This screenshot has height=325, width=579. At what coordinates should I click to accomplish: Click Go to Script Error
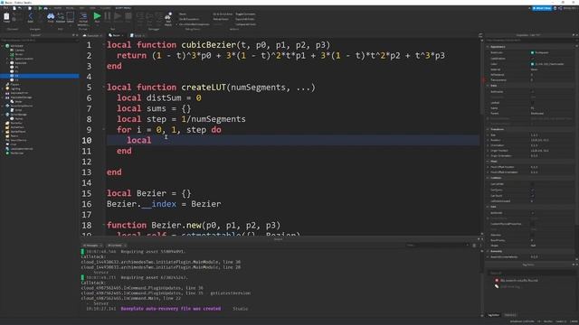[223, 14]
